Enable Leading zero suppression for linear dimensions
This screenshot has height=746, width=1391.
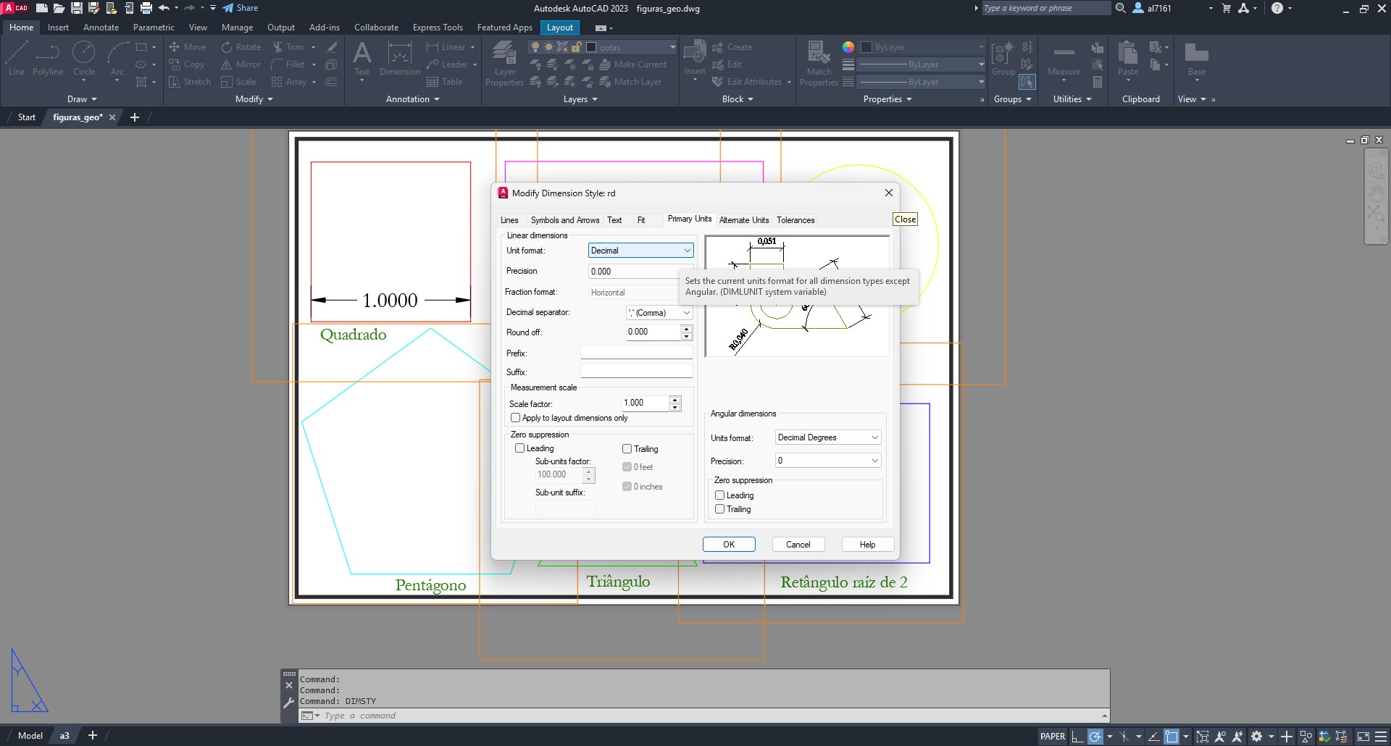point(519,448)
